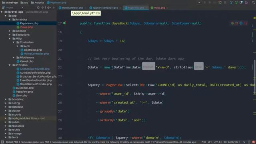Viewport: 256px width, 144px height.
Task: Click Analytics breadcrumb in navigation bar
Action: click(x=37, y=2)
